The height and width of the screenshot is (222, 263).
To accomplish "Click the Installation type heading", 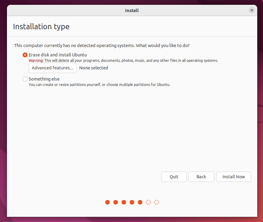I will click(41, 27).
